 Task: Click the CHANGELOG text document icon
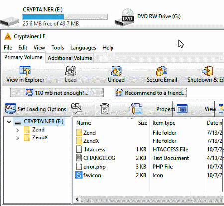(x=79, y=158)
